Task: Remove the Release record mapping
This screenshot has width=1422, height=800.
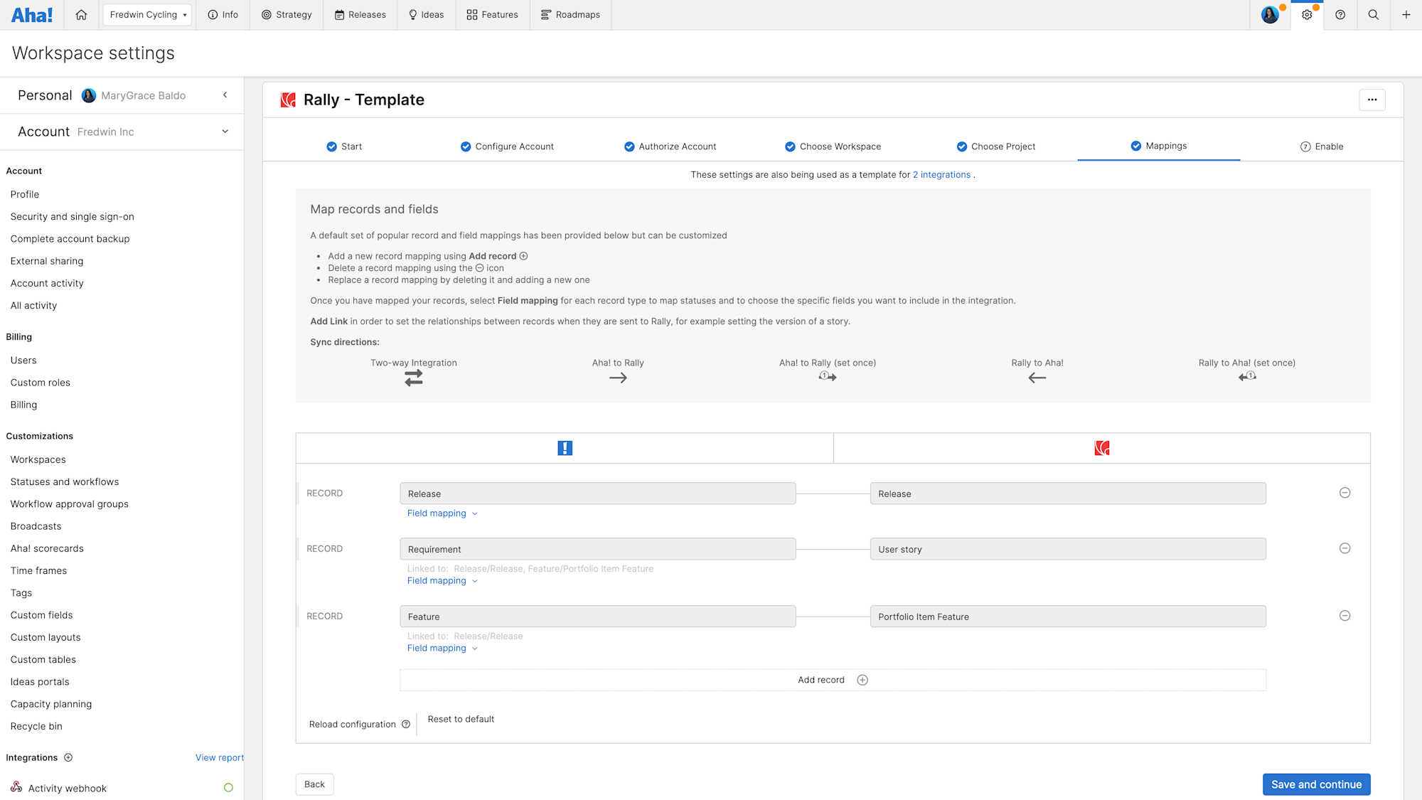Action: pos(1345,492)
